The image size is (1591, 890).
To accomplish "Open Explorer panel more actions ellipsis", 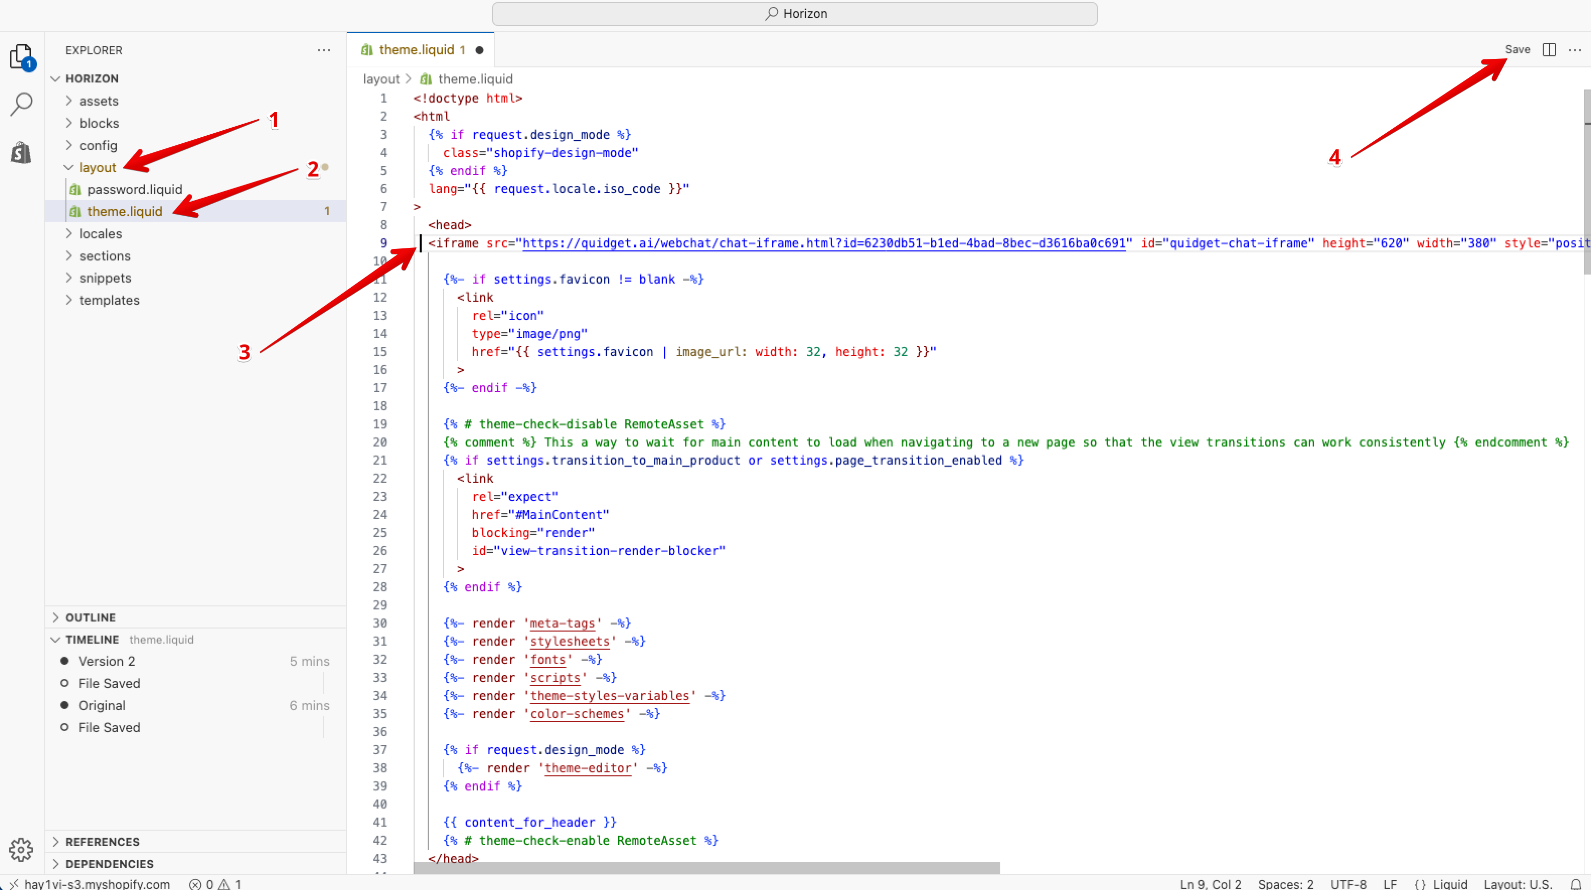I will coord(324,50).
